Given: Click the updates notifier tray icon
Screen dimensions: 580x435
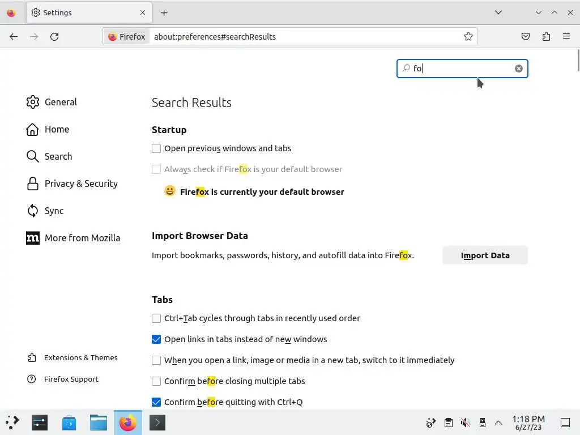Looking at the screenshot, I should [x=431, y=423].
